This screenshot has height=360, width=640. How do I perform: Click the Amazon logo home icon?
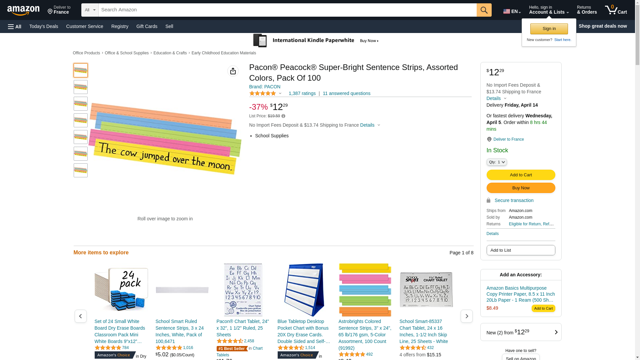tap(23, 10)
